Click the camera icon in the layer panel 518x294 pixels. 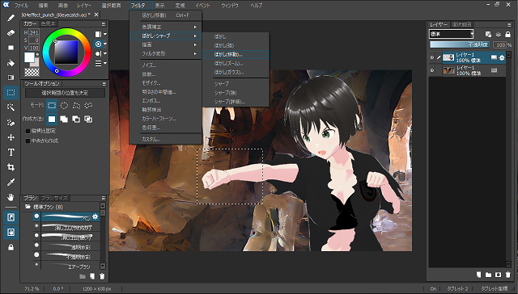pos(499,275)
